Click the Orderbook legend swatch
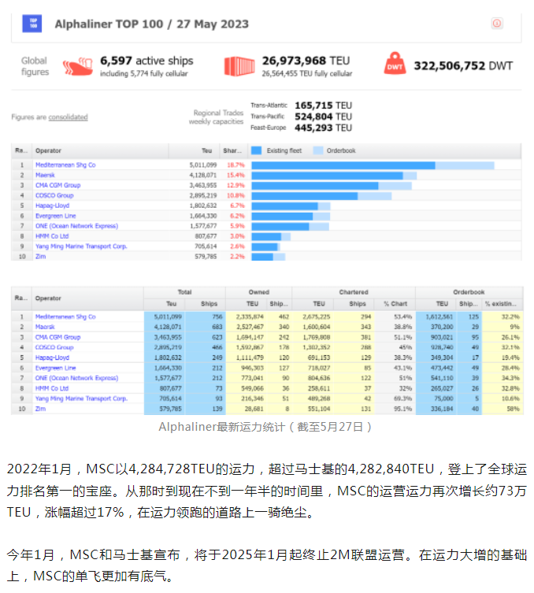Viewport: 534px width, 593px height. 318,150
